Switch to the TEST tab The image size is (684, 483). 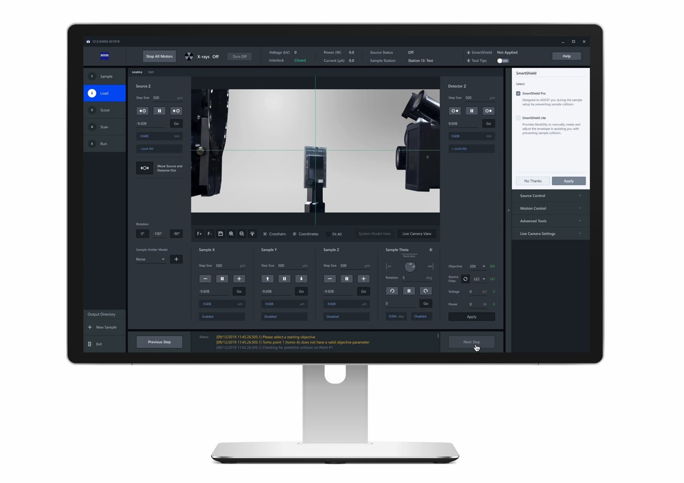151,72
